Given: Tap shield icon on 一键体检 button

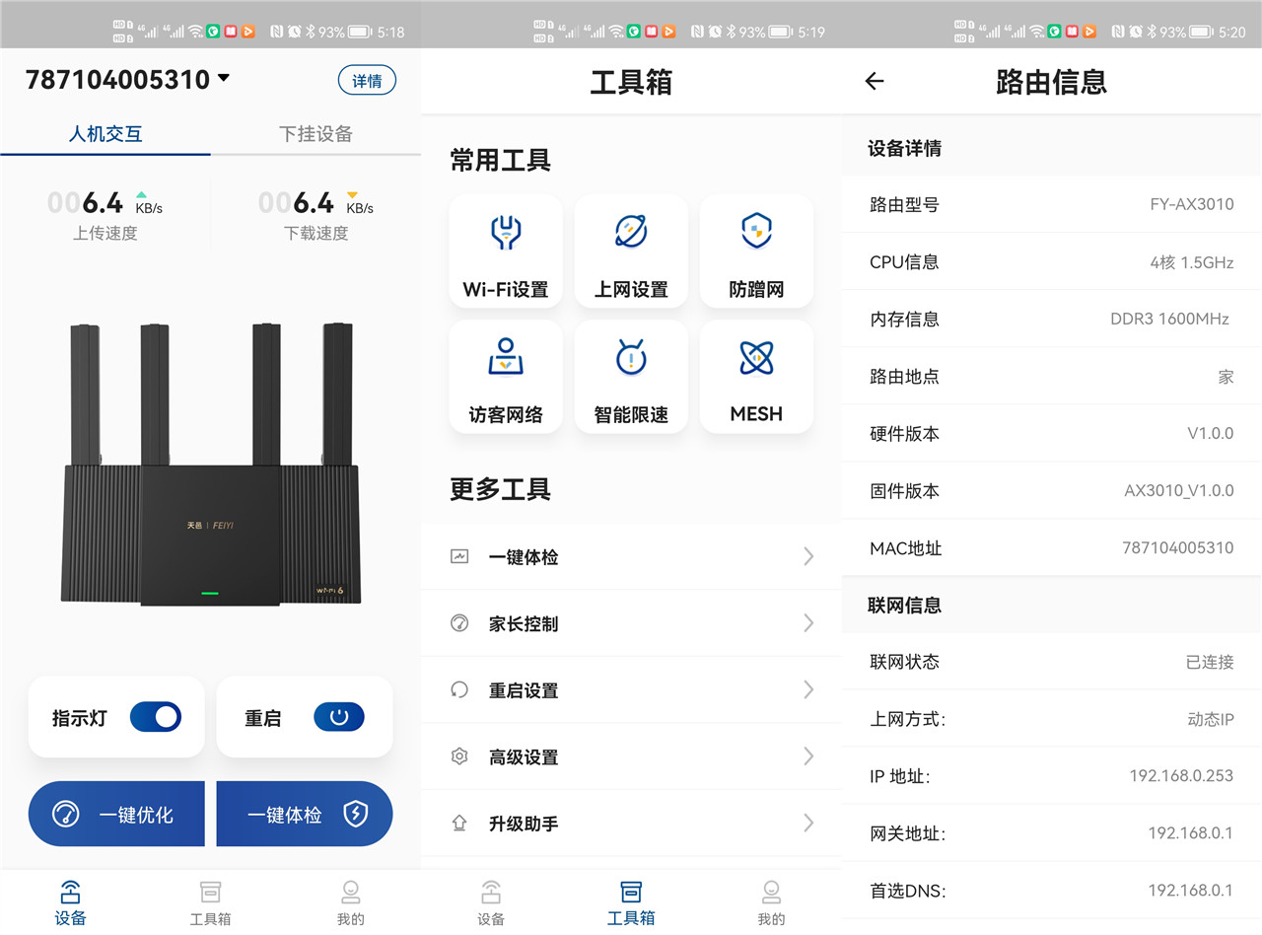Looking at the screenshot, I should pos(355,815).
